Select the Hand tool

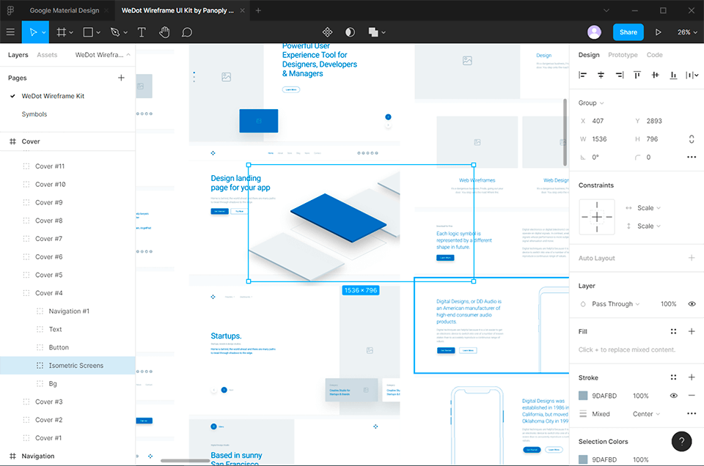pyautogui.click(x=164, y=32)
